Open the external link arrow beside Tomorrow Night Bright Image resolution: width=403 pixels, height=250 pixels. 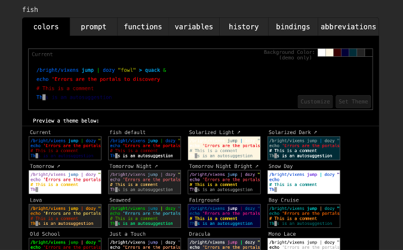257,166
